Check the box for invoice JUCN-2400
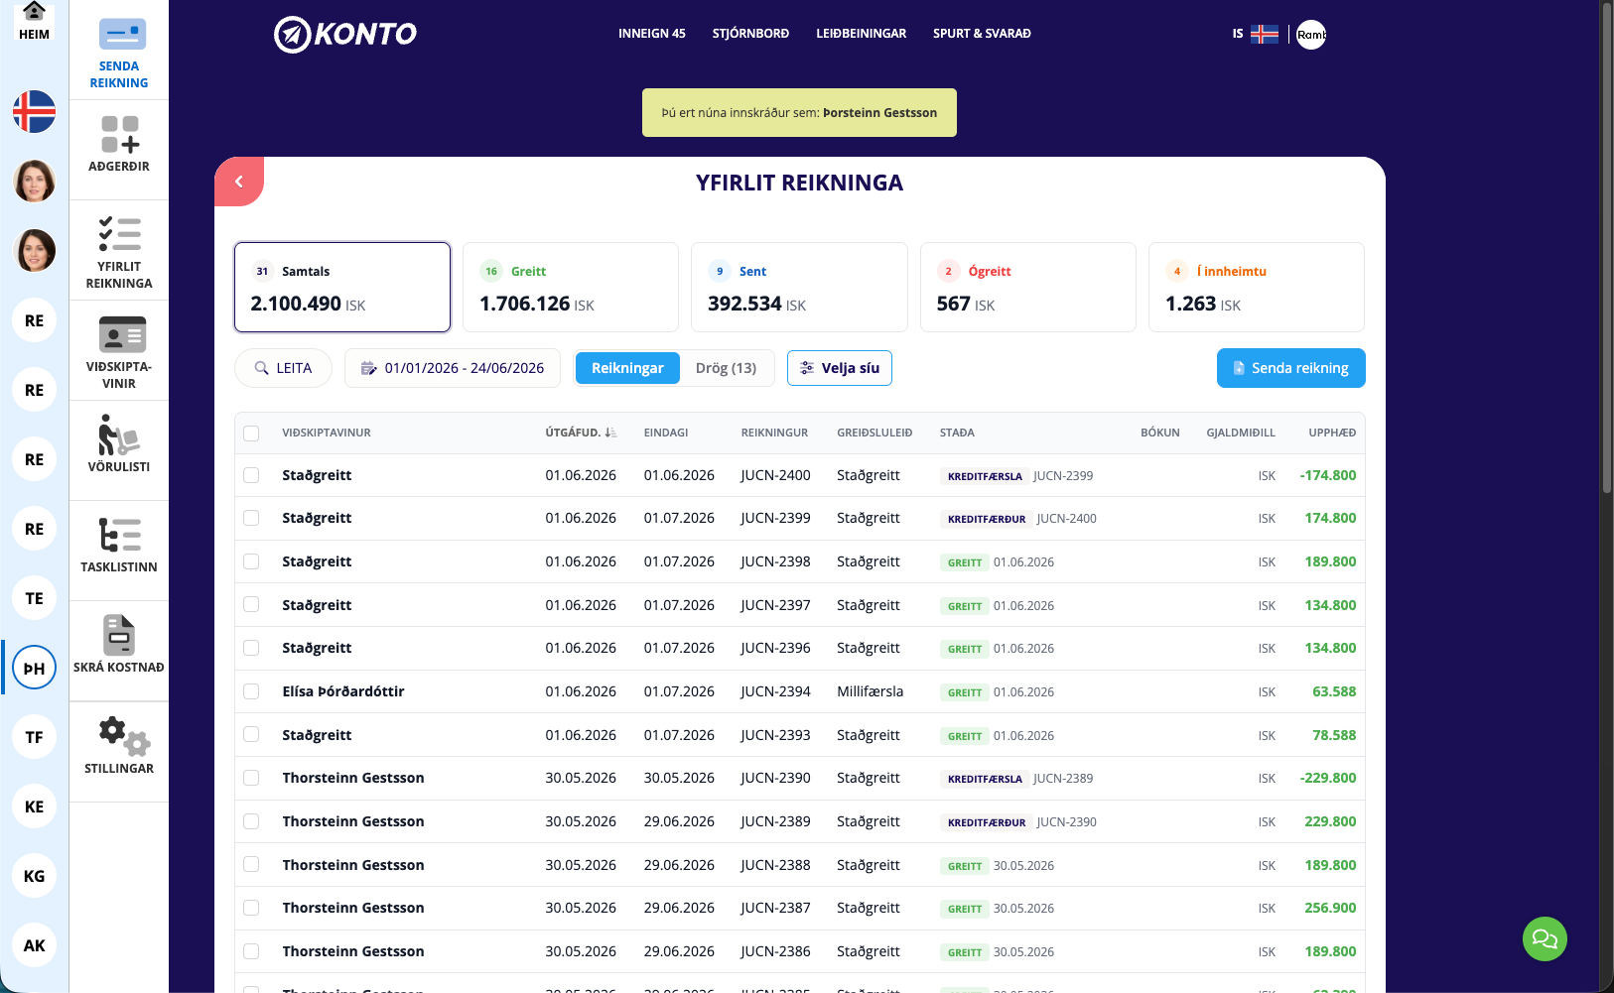Image resolution: width=1614 pixels, height=993 pixels. tap(251, 475)
